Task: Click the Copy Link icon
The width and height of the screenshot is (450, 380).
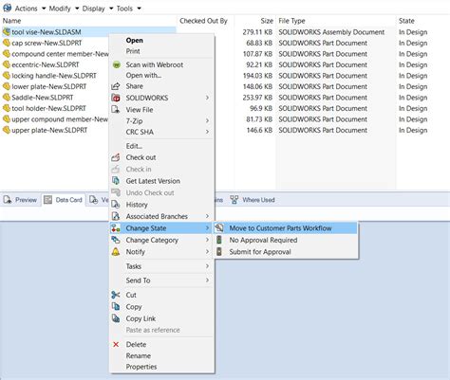Action: (x=116, y=318)
